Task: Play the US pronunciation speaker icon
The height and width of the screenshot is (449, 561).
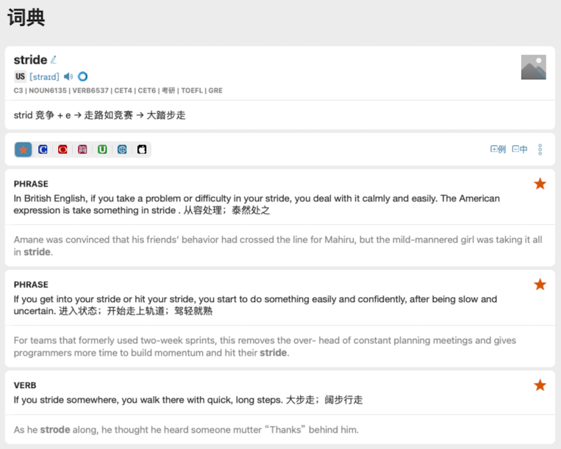Action: [x=68, y=76]
